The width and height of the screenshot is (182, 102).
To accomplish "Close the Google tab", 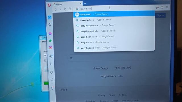I will [80, 4].
